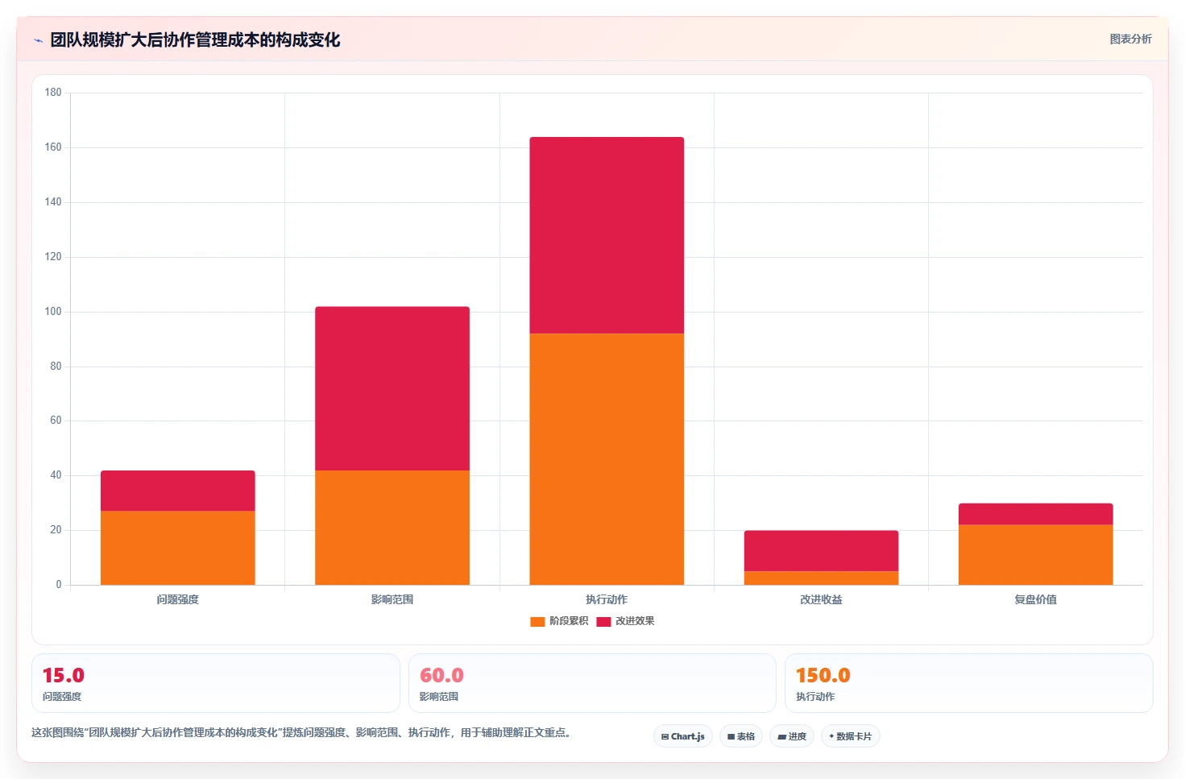Click the orange segment of 执行动作 bar
Image resolution: width=1185 pixels, height=779 pixels.
tap(607, 459)
